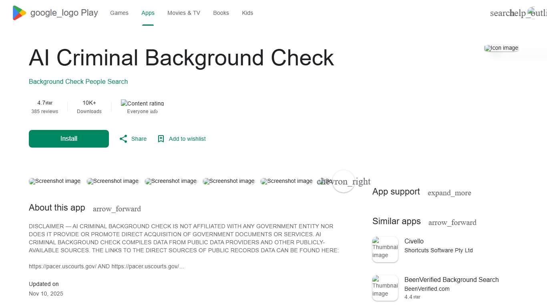Click the Civello app thumbnail icon

pyautogui.click(x=385, y=249)
